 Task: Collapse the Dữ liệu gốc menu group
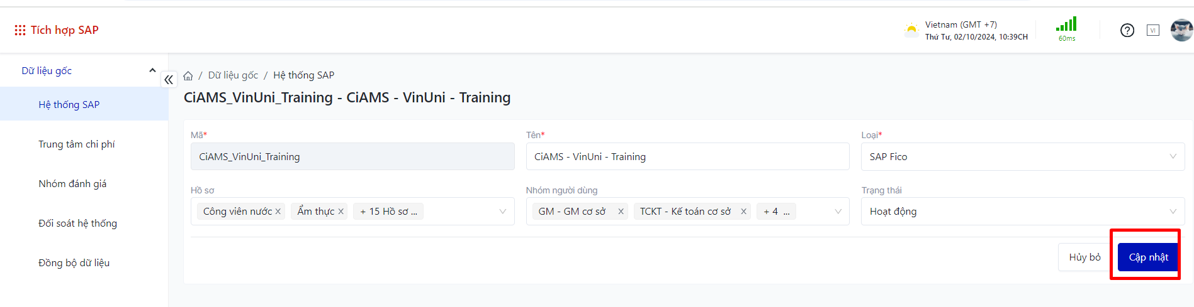pos(152,70)
